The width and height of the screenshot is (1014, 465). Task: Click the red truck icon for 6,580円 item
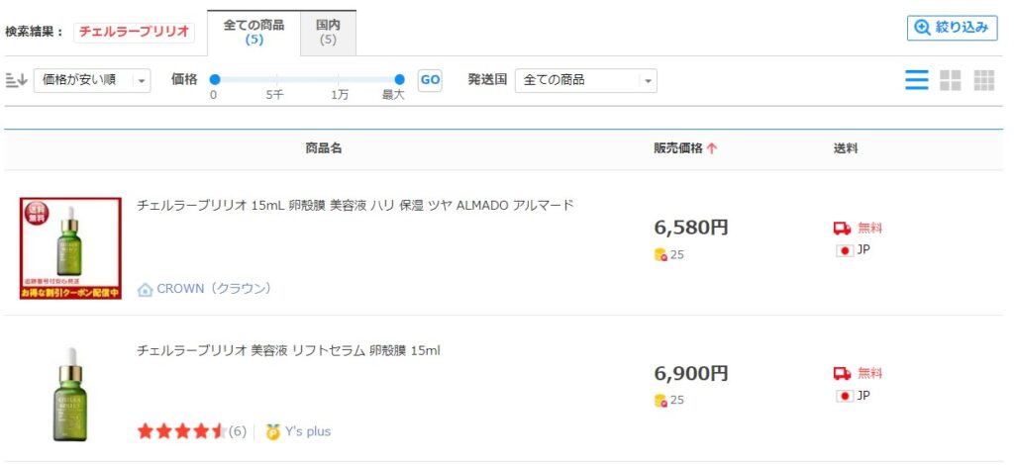coord(842,228)
